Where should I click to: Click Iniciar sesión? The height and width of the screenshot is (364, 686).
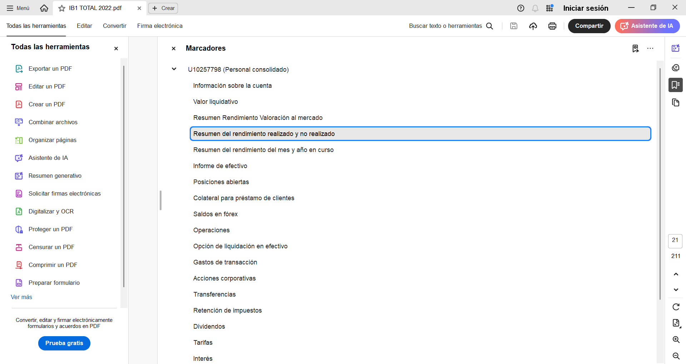tap(586, 8)
